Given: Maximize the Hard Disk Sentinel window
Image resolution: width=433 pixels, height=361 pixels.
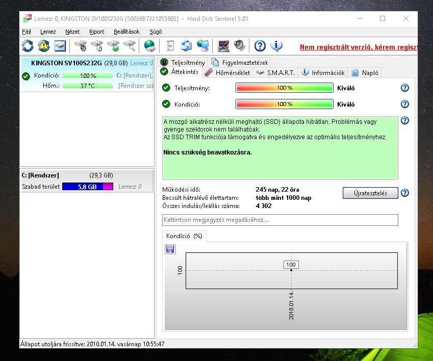Looking at the screenshot, I should point(383,18).
